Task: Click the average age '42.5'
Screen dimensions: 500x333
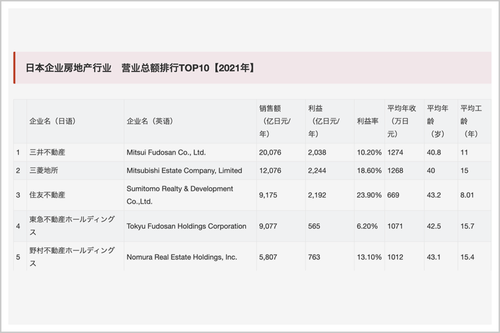Action: click(434, 226)
